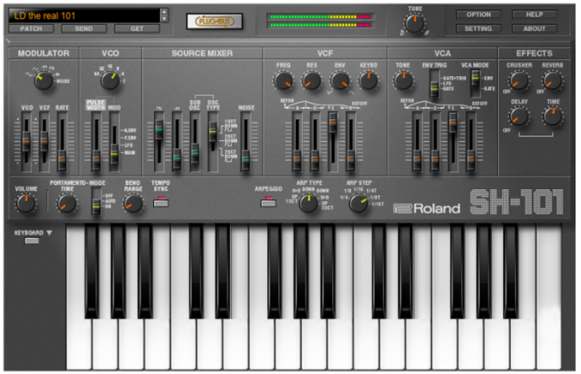Click the VCA envelope Release slider

pos(470,142)
